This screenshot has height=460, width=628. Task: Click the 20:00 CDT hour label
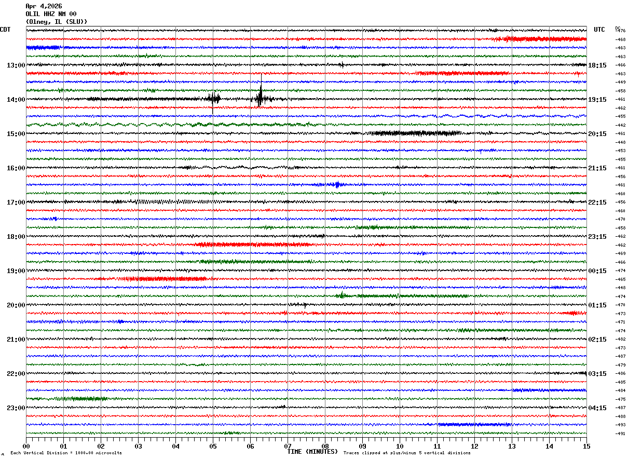coord(16,305)
